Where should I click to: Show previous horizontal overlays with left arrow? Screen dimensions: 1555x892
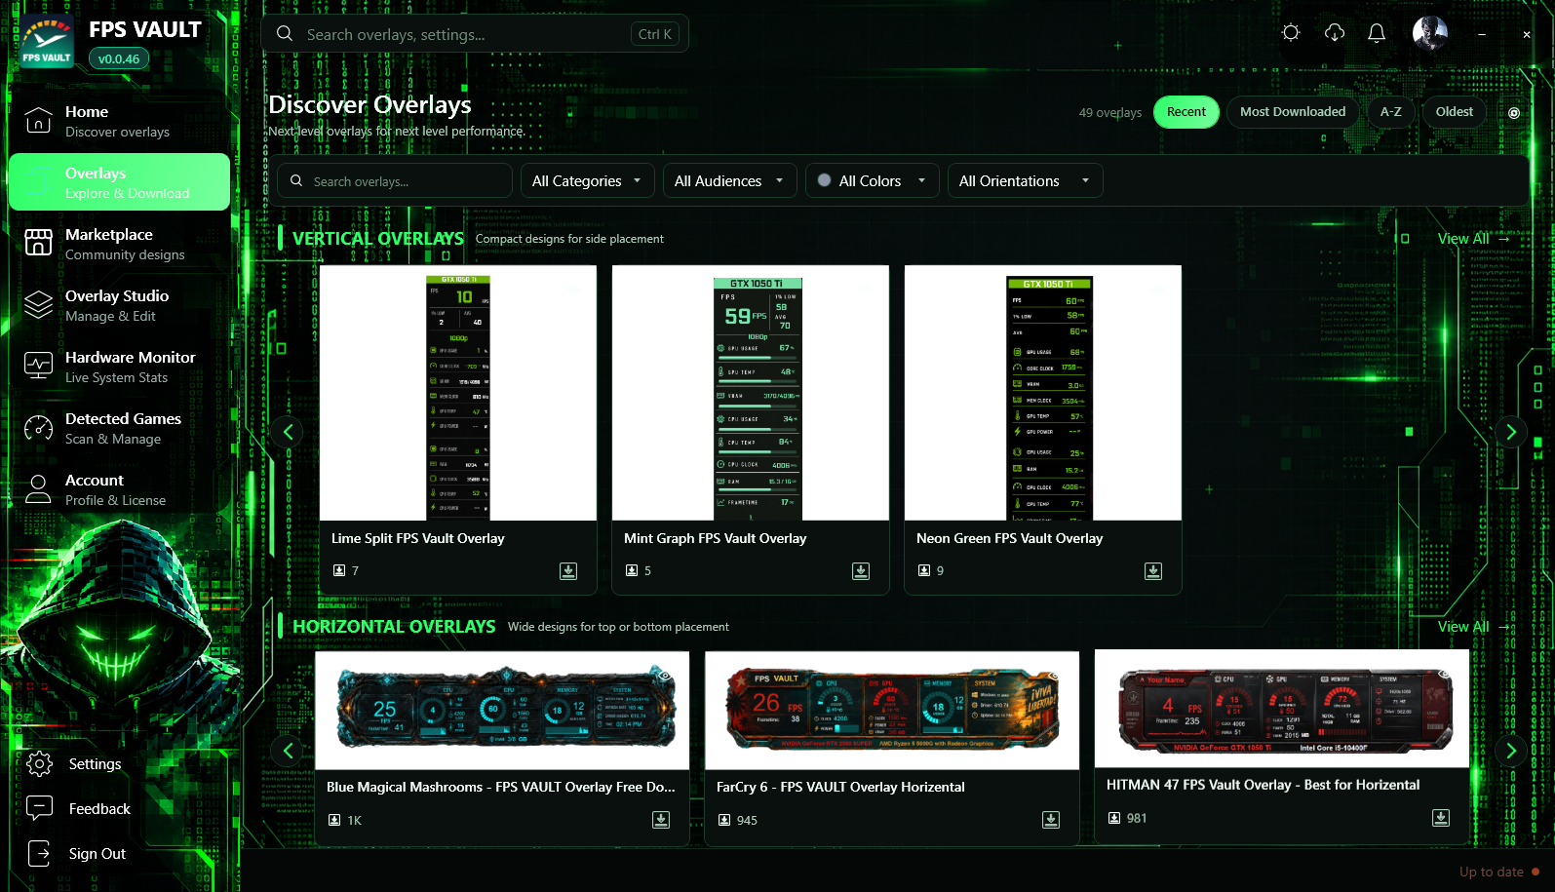(288, 751)
